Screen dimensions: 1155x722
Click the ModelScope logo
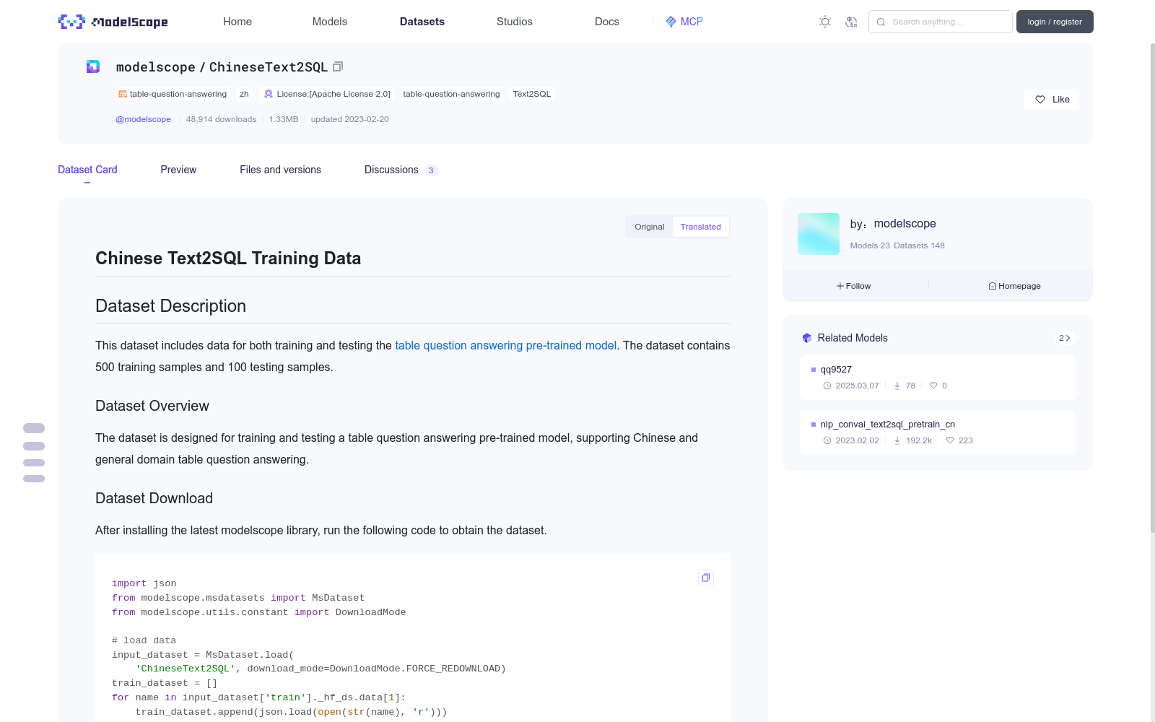click(x=113, y=22)
